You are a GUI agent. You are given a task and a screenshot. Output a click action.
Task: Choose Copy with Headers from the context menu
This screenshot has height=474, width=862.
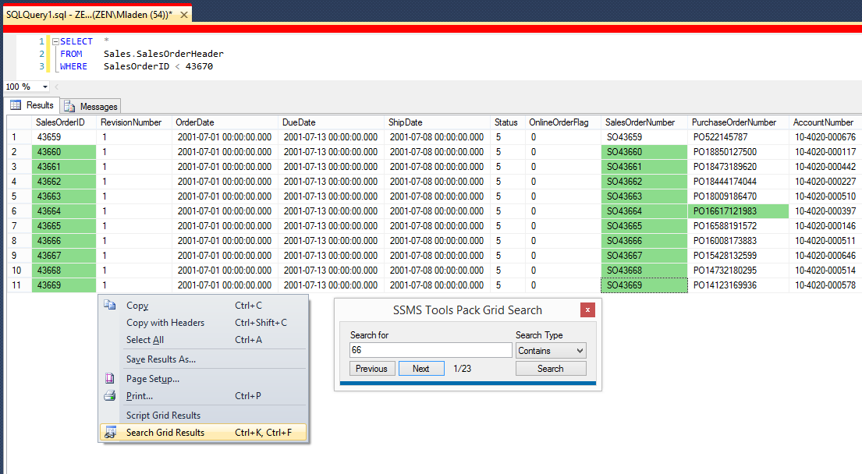(165, 323)
